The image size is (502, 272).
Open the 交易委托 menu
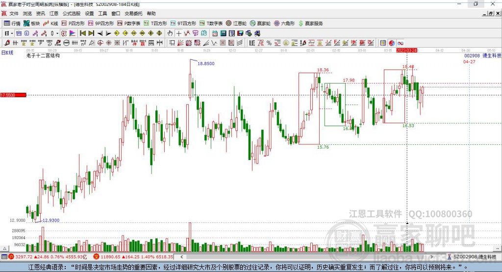(x=133, y=13)
